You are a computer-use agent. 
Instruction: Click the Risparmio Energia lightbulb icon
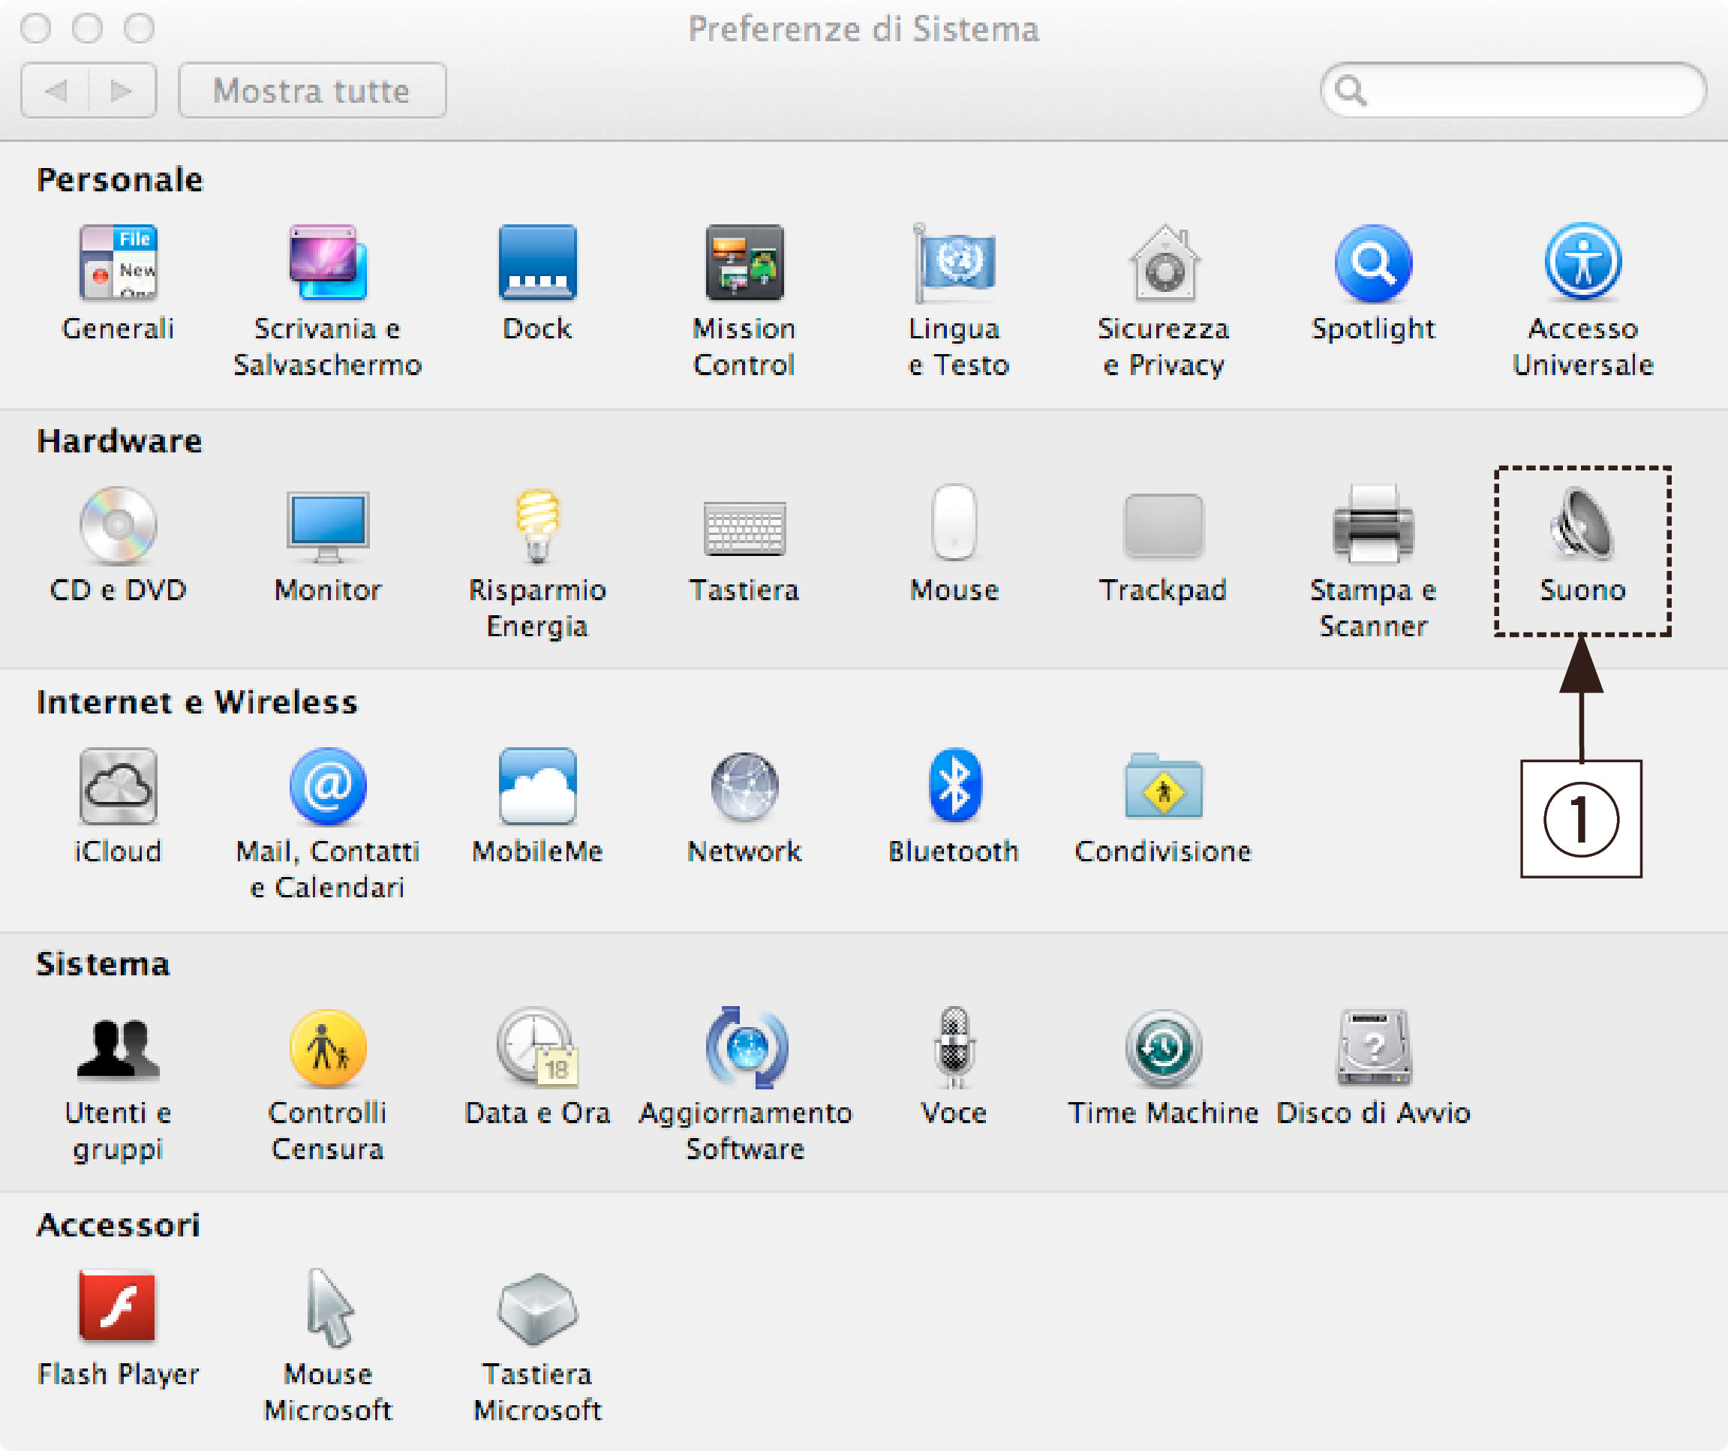click(537, 524)
